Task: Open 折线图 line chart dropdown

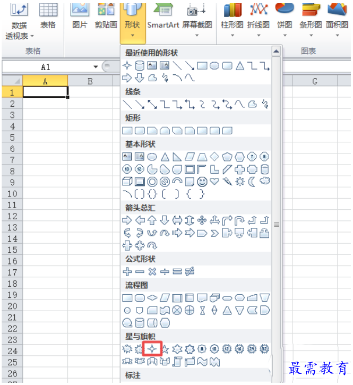Action: (259, 21)
